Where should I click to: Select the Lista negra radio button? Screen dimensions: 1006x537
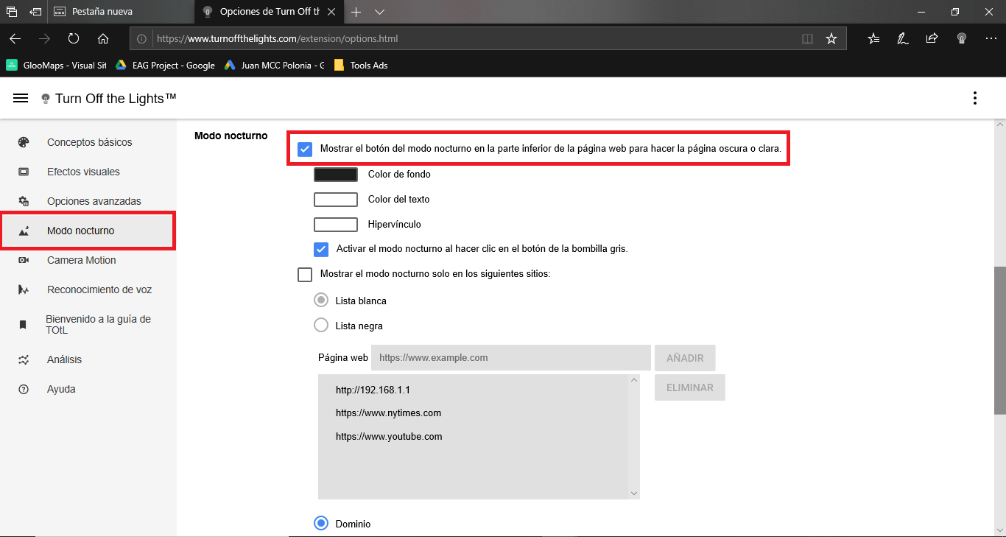point(321,325)
